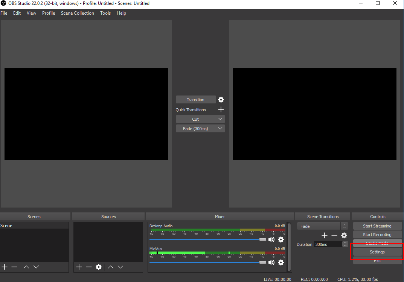Click the Desktop Audio volume slider

point(208,240)
